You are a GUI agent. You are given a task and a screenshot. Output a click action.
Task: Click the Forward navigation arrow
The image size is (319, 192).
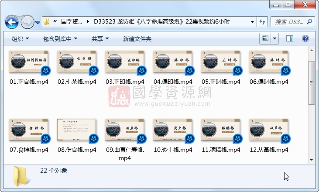27,22
